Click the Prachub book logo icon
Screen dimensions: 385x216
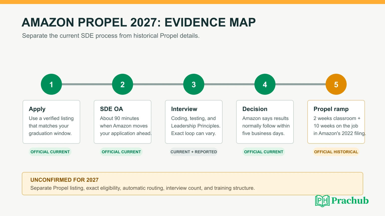(x=322, y=201)
